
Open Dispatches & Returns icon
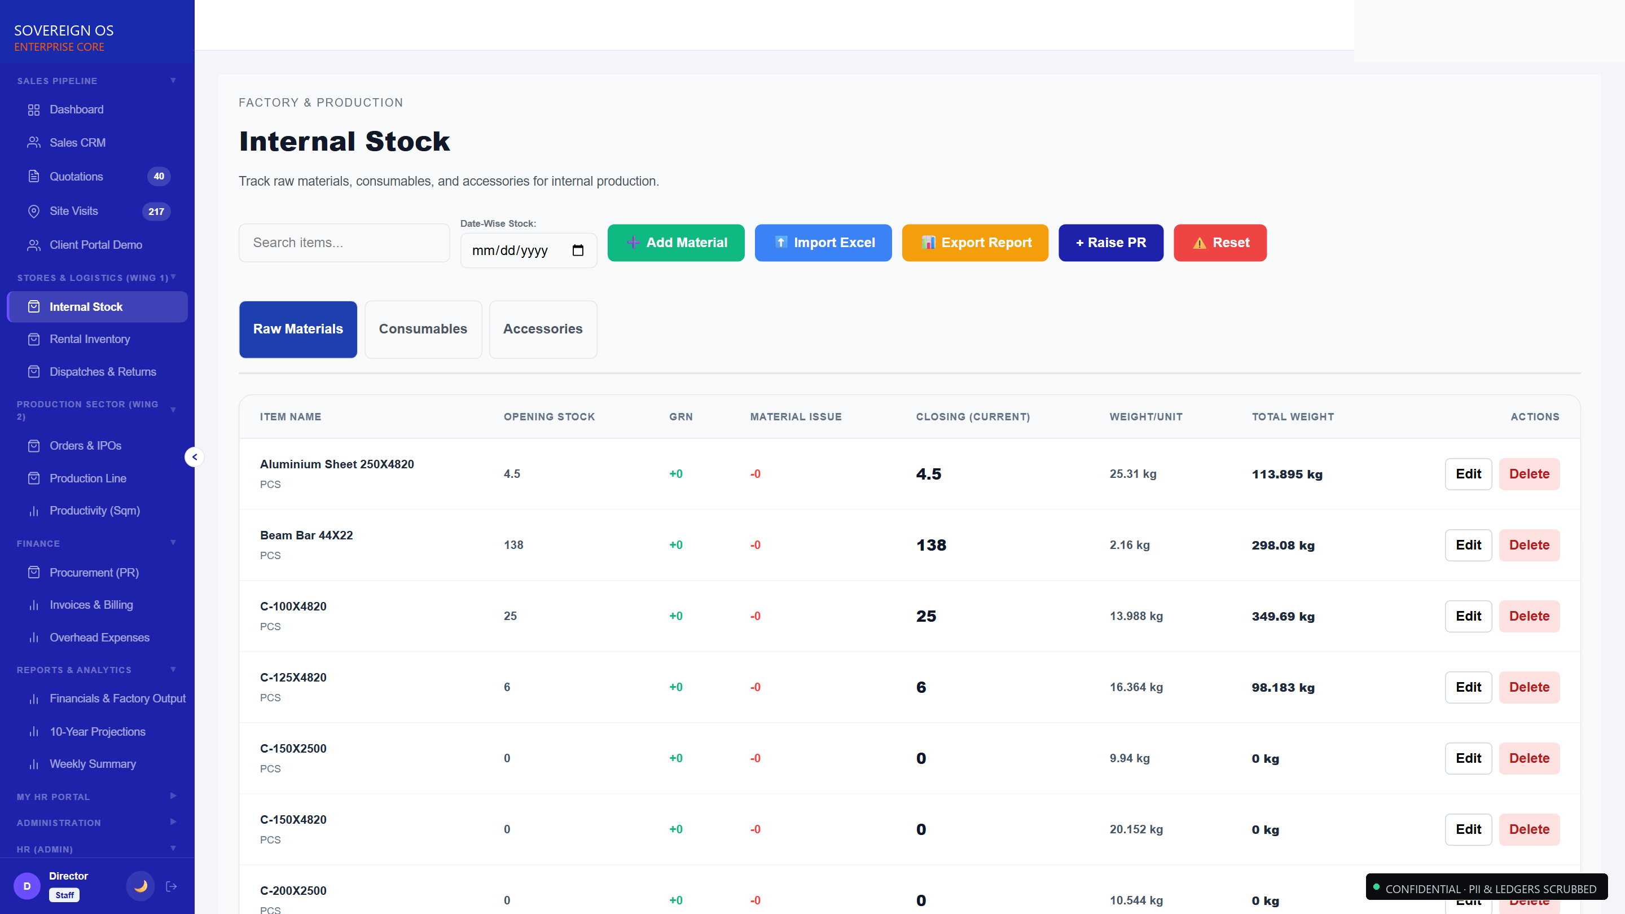click(34, 372)
